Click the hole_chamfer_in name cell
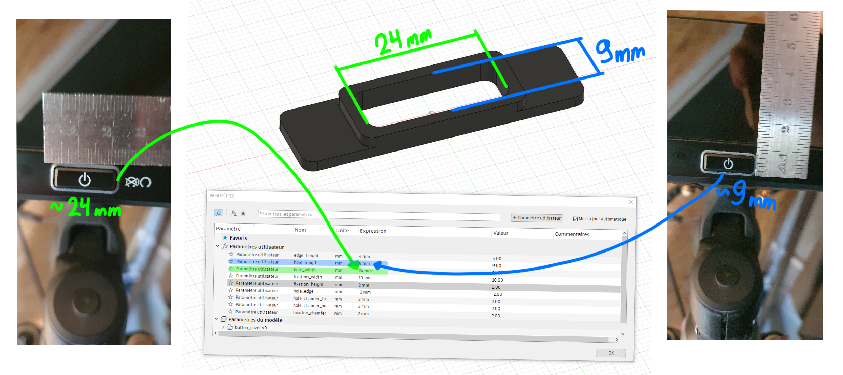The width and height of the screenshot is (843, 375). click(x=309, y=298)
